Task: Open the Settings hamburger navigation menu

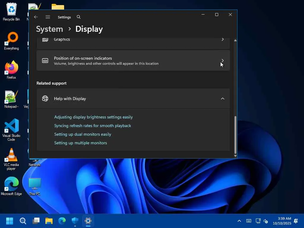Action: click(48, 17)
